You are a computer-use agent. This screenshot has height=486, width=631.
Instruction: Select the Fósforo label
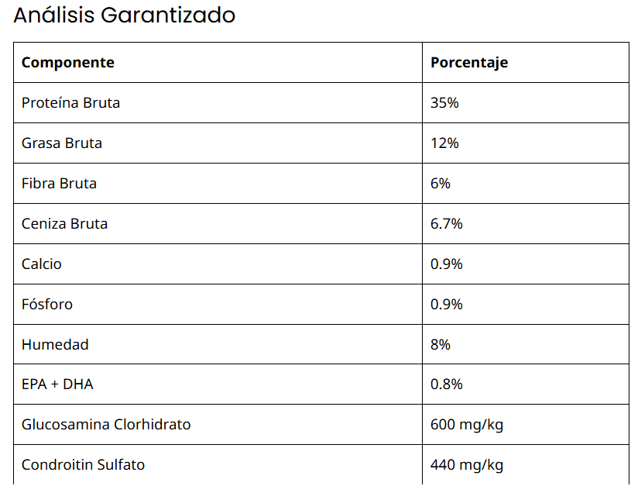tap(47, 305)
